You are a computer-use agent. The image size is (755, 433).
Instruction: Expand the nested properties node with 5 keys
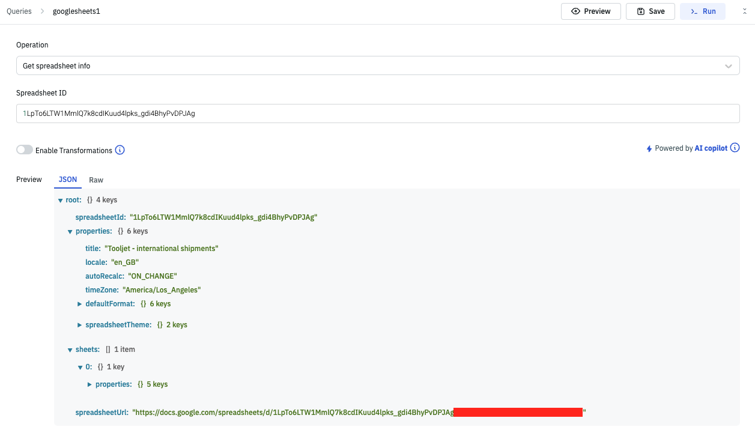coord(90,384)
